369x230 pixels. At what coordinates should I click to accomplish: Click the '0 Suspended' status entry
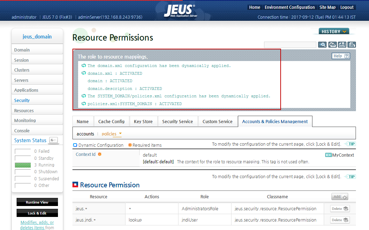(x=46, y=178)
